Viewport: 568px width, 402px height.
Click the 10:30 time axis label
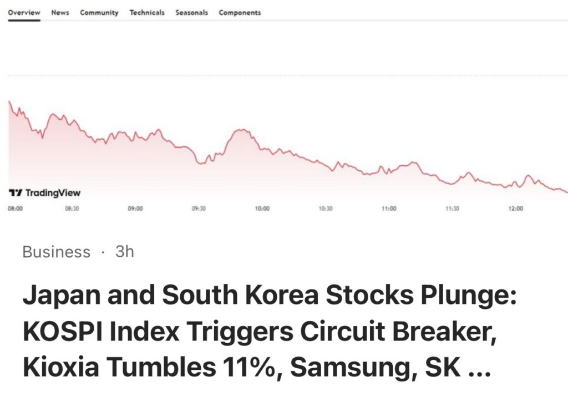pos(326,208)
